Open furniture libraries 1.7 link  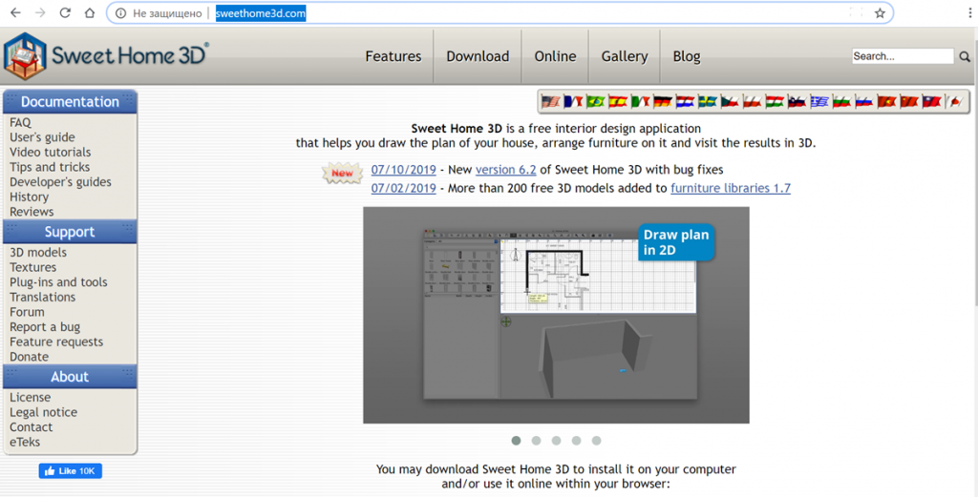(731, 188)
